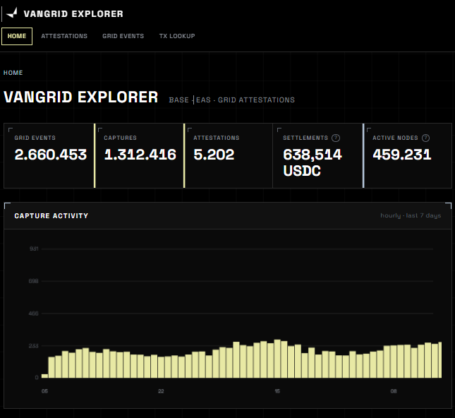Click the 638,514 USDC value
The image size is (455, 418).
point(313,162)
